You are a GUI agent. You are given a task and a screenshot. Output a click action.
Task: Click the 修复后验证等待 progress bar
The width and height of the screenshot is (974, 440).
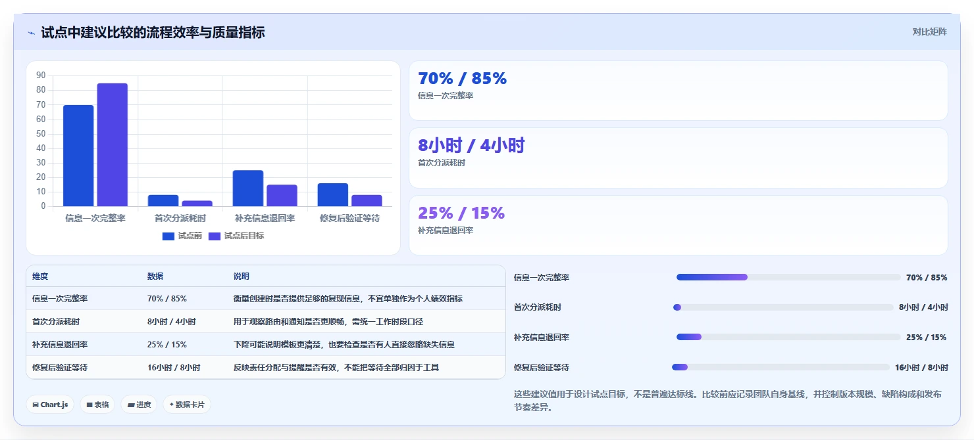781,367
